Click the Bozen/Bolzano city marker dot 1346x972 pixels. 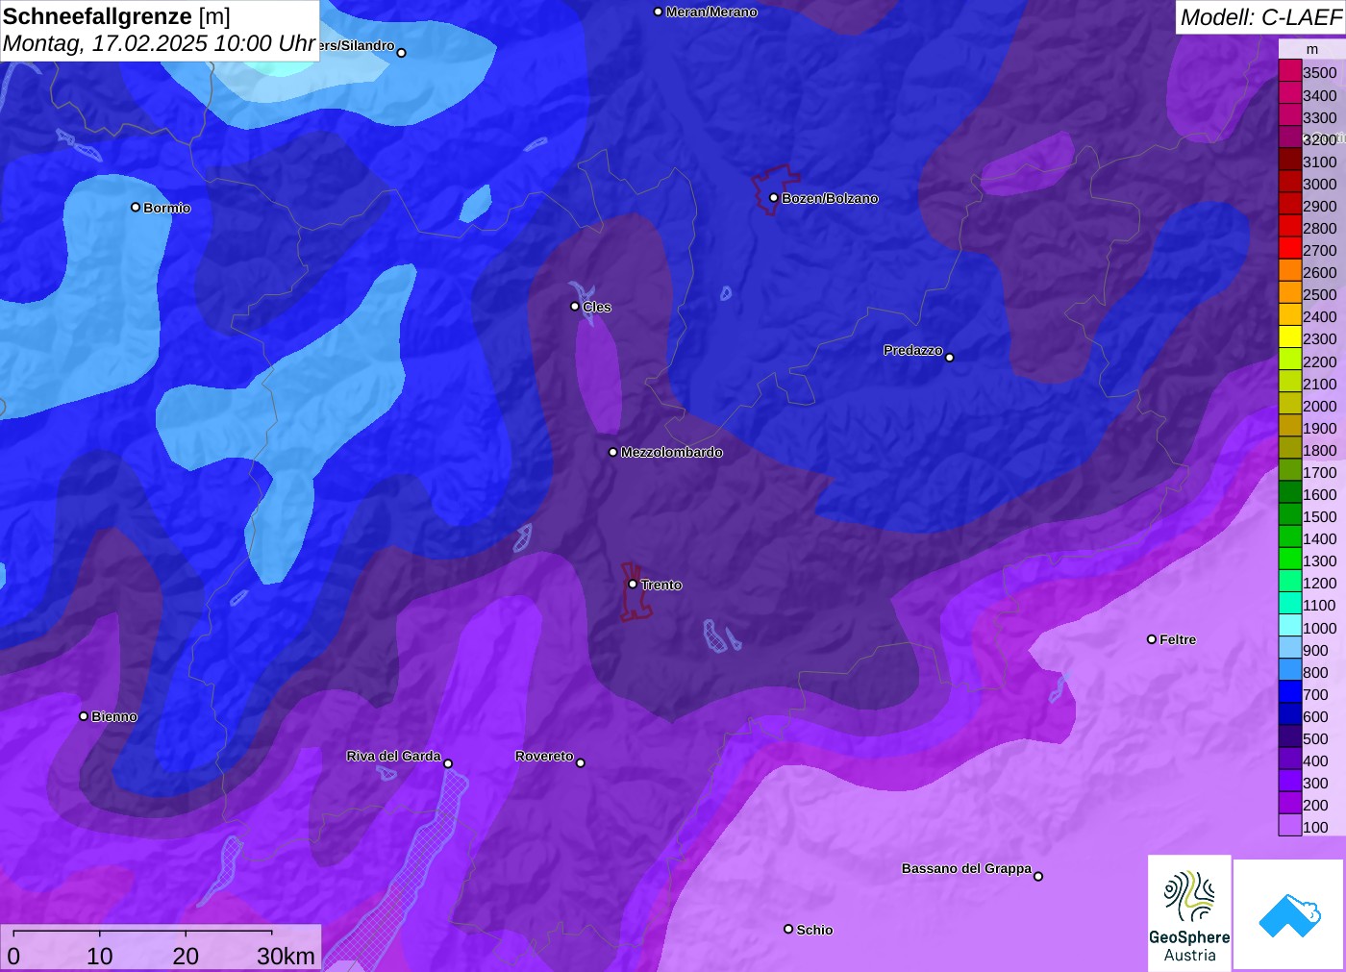773,198
